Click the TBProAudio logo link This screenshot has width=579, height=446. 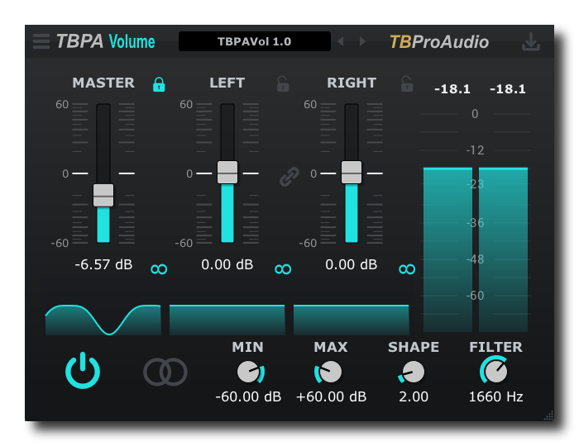pos(438,41)
